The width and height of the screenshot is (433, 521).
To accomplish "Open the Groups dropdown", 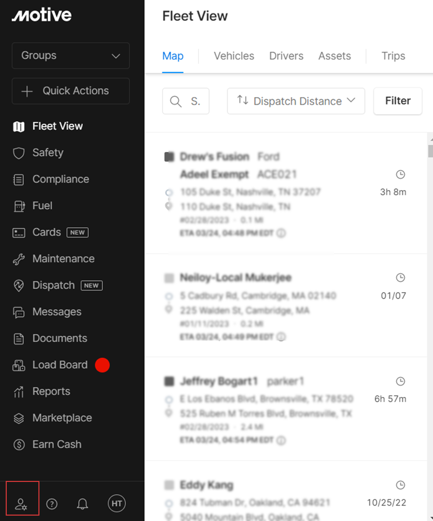I will click(x=71, y=56).
